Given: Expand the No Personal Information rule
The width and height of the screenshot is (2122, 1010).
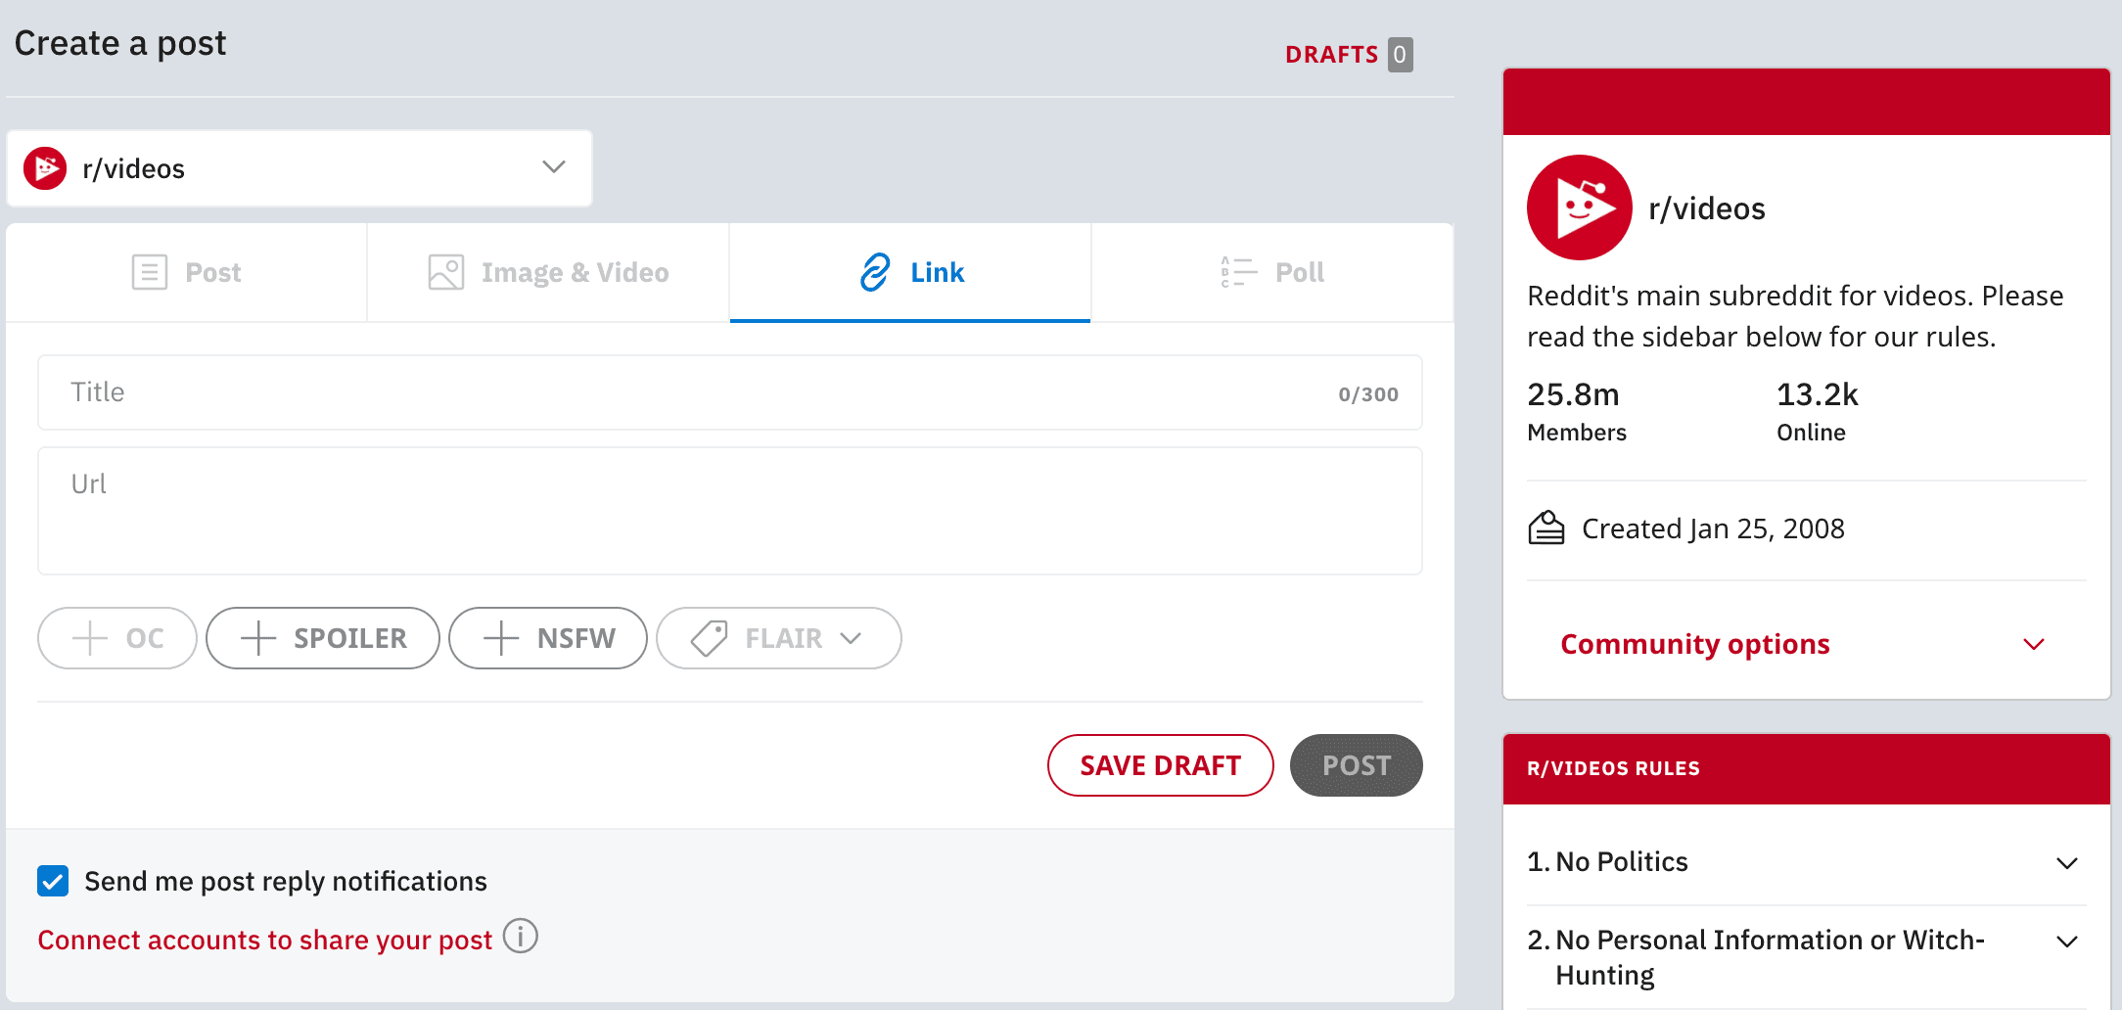Looking at the screenshot, I should tap(1807, 957).
